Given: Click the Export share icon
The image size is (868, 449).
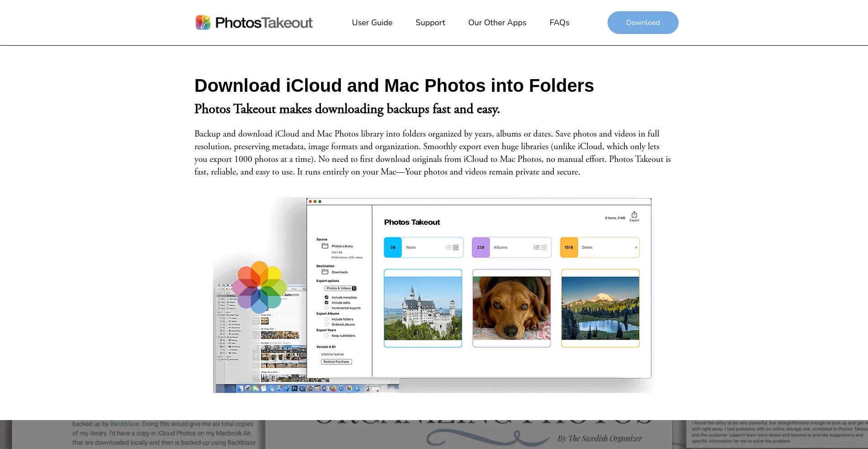Looking at the screenshot, I should [x=634, y=214].
